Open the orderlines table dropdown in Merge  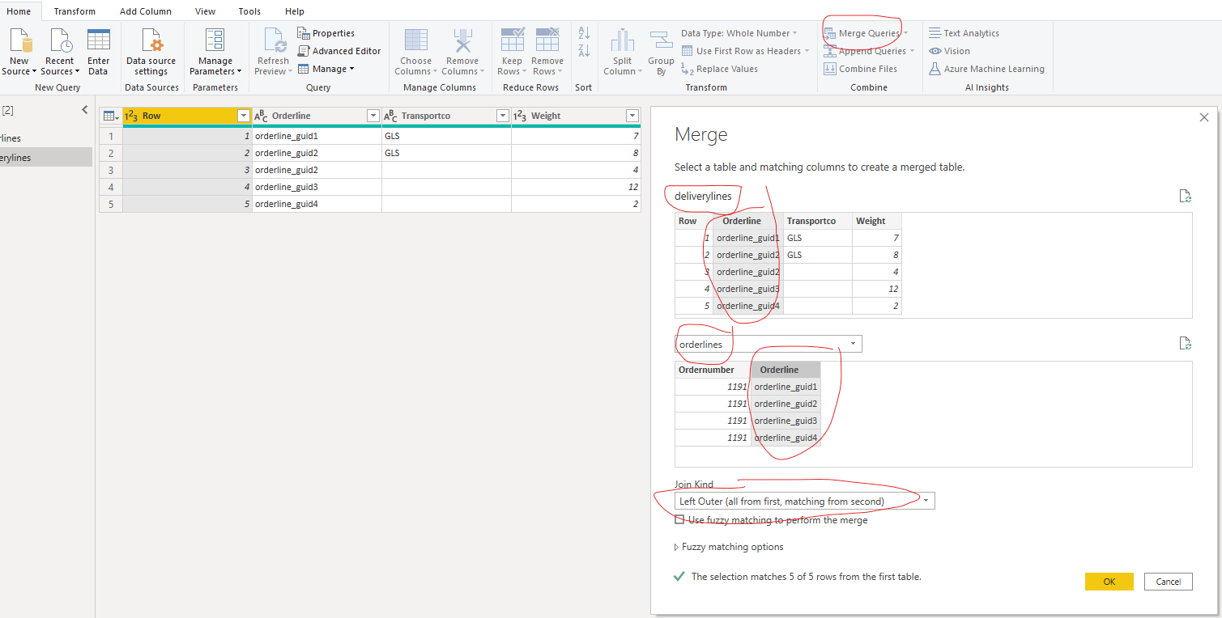point(769,345)
